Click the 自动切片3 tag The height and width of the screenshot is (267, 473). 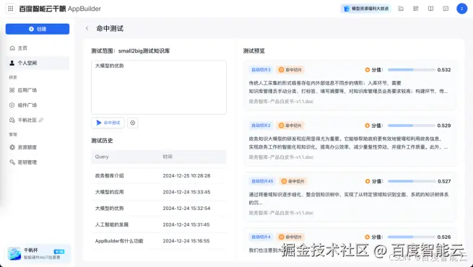[261, 69]
